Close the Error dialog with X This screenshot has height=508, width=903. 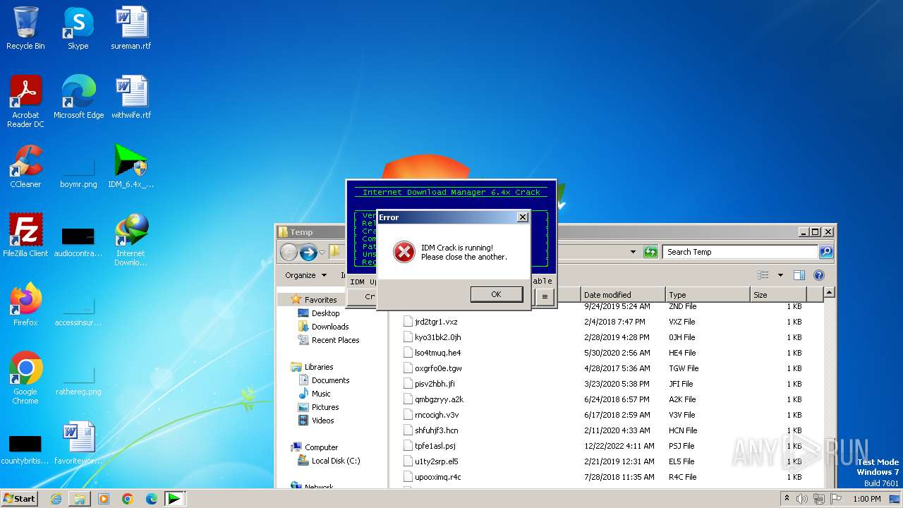click(x=523, y=217)
